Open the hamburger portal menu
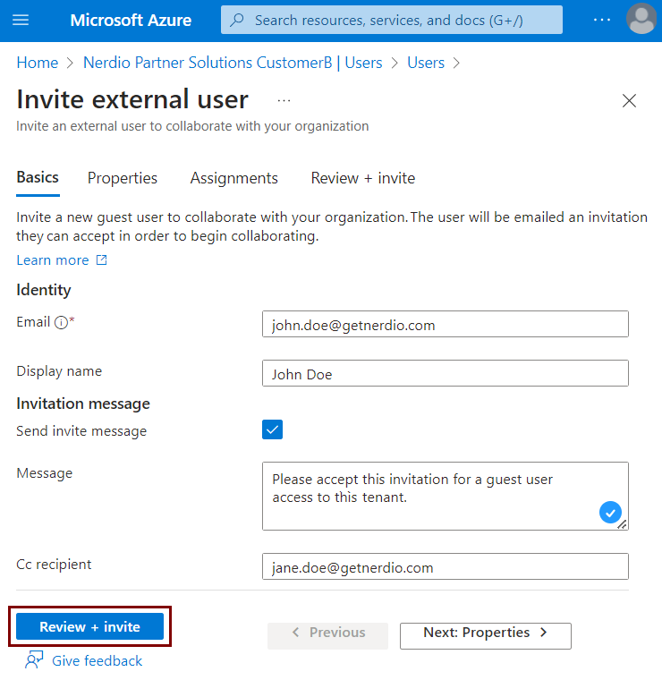 click(x=21, y=20)
